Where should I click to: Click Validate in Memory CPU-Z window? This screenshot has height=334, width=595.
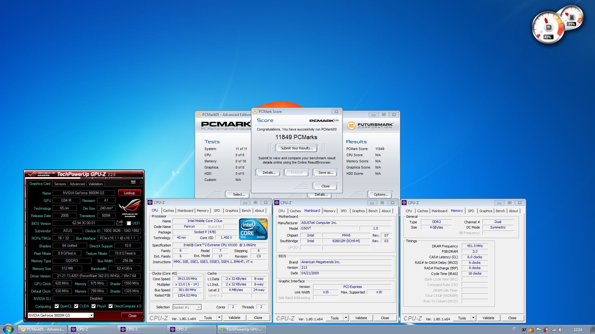click(488, 318)
